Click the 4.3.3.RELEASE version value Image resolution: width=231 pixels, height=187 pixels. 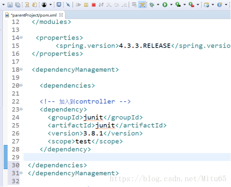pos(145,46)
